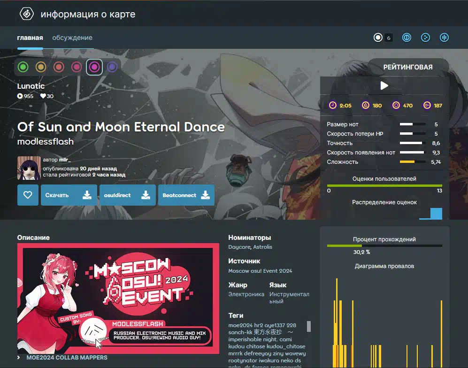Filter by language Инструментальный
Screen dimensions: 468x368
coord(289,298)
